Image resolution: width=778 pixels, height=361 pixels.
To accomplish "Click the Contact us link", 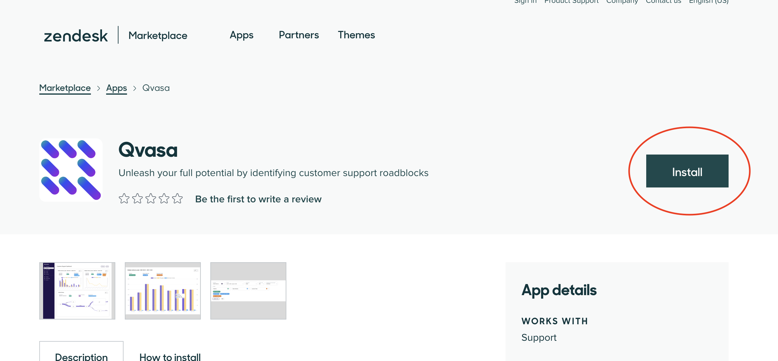I will tap(664, 2).
